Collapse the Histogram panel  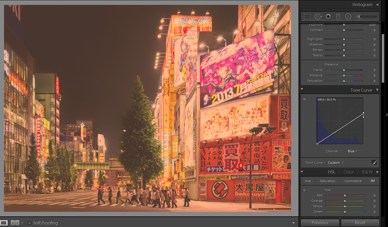[377, 5]
